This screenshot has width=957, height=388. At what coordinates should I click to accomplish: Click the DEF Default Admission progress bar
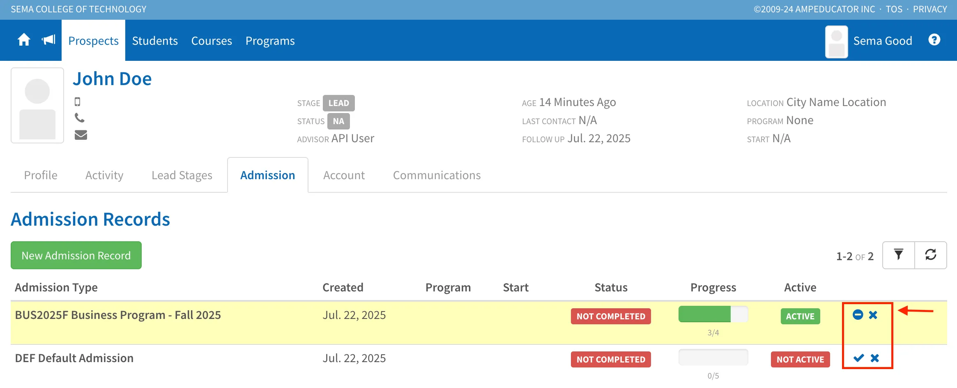point(713,357)
